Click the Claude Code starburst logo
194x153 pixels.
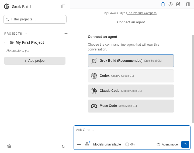pos(94,91)
